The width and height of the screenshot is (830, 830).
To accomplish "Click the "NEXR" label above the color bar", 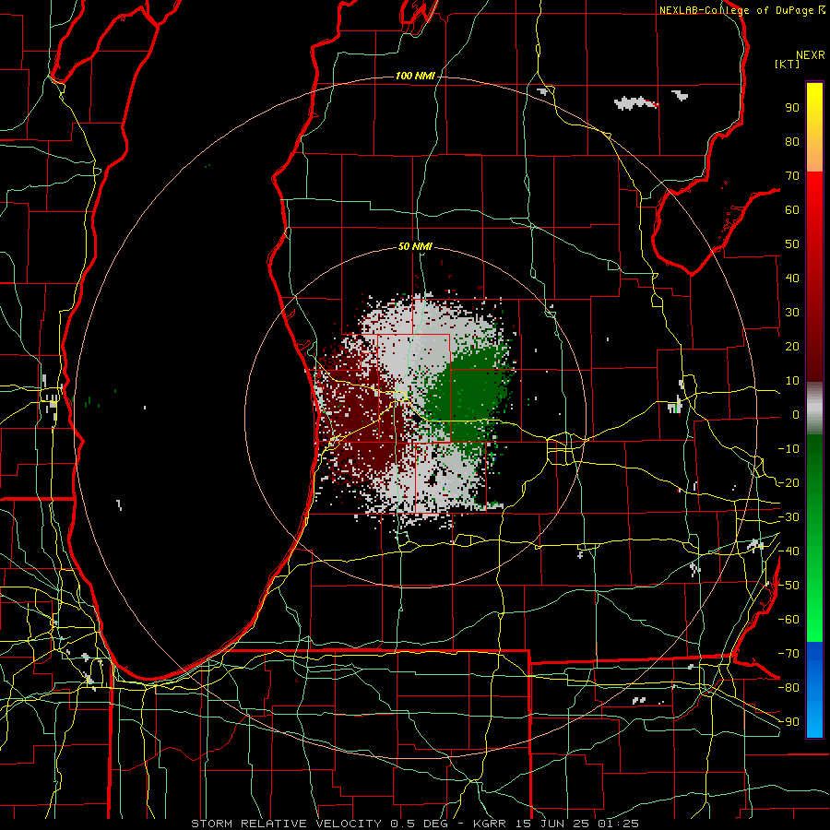I will [811, 55].
